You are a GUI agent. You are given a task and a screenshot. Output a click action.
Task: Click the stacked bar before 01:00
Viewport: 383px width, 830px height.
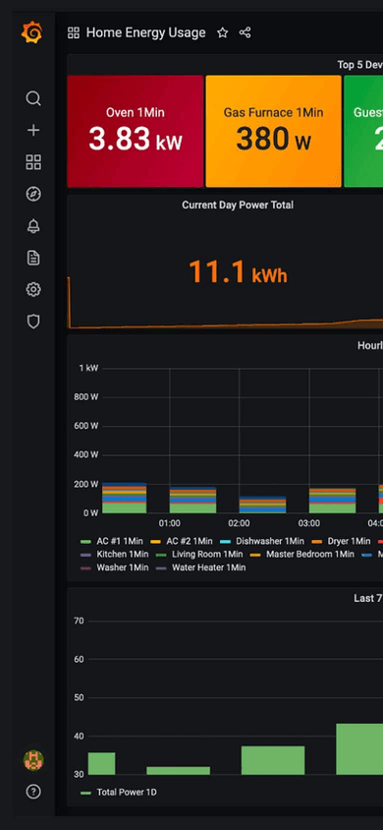(124, 499)
